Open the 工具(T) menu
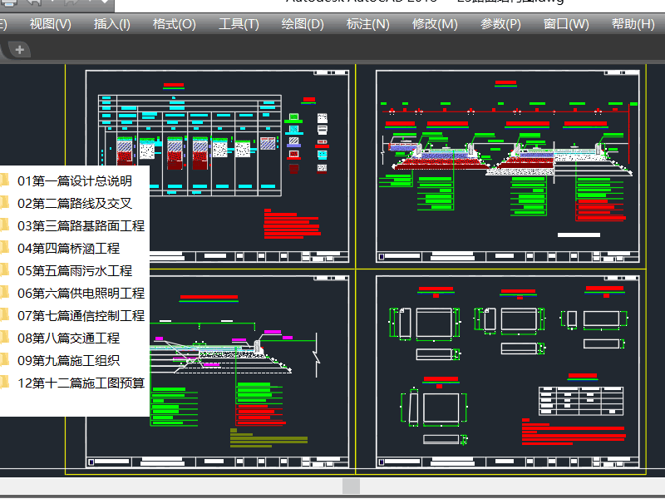This screenshot has height=499, width=665. pyautogui.click(x=239, y=24)
